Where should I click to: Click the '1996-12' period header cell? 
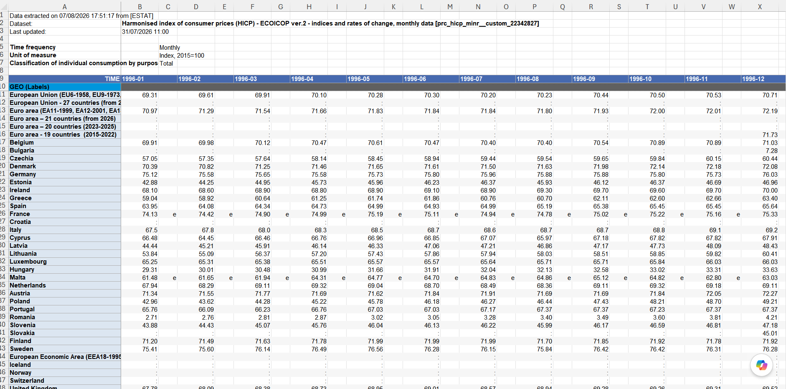tap(760, 79)
